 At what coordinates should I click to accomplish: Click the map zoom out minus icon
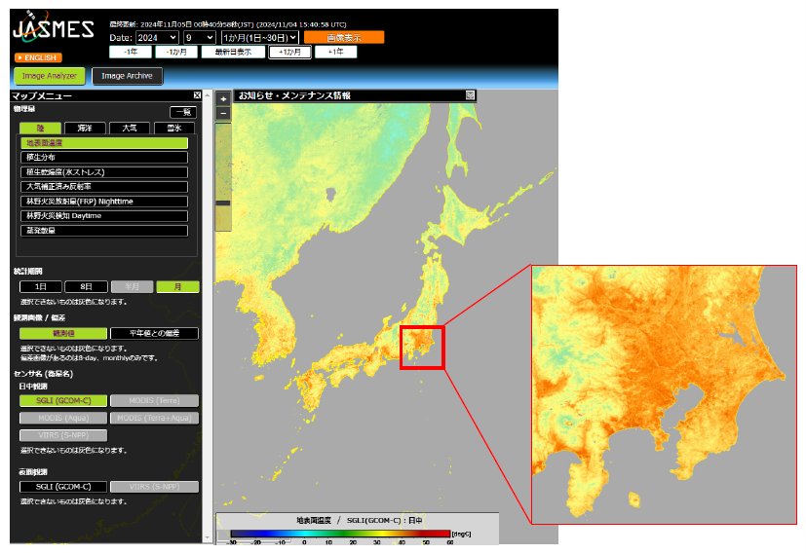tap(223, 113)
